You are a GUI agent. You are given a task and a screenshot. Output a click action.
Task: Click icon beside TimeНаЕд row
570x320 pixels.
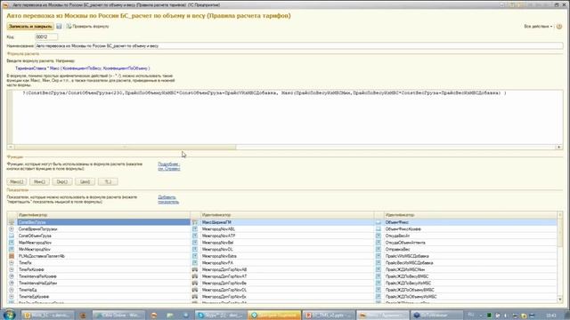point(12,290)
